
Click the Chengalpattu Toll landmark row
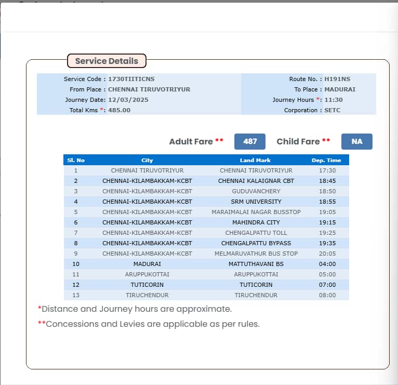click(256, 233)
